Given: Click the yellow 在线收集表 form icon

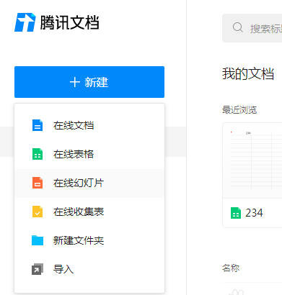Looking at the screenshot, I should [x=38, y=212].
